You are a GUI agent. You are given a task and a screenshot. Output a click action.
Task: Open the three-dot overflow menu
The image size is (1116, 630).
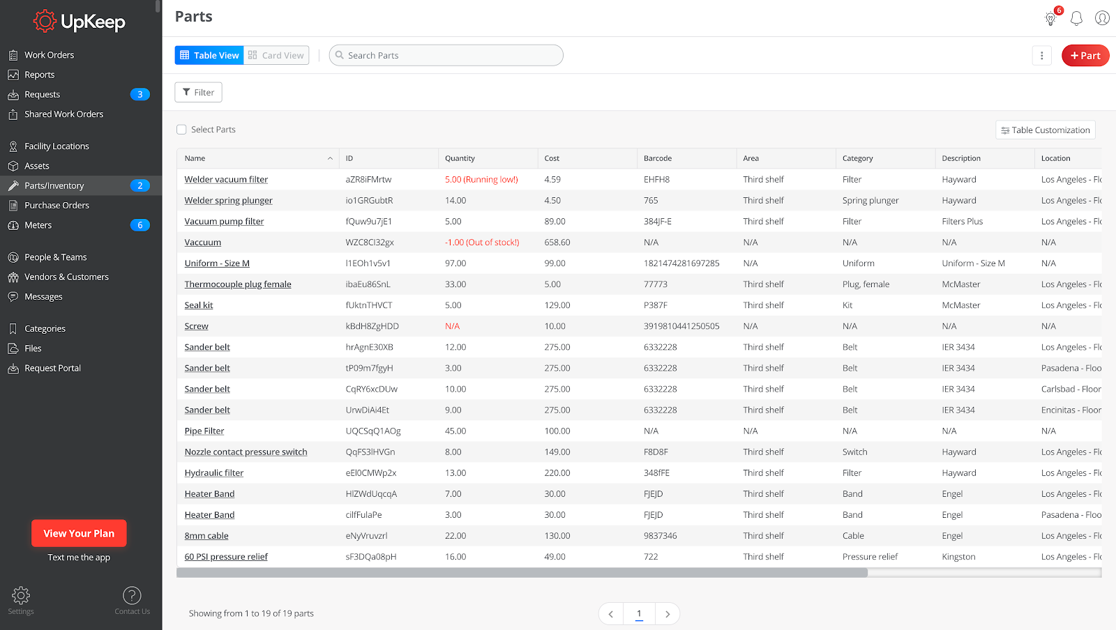pyautogui.click(x=1042, y=55)
